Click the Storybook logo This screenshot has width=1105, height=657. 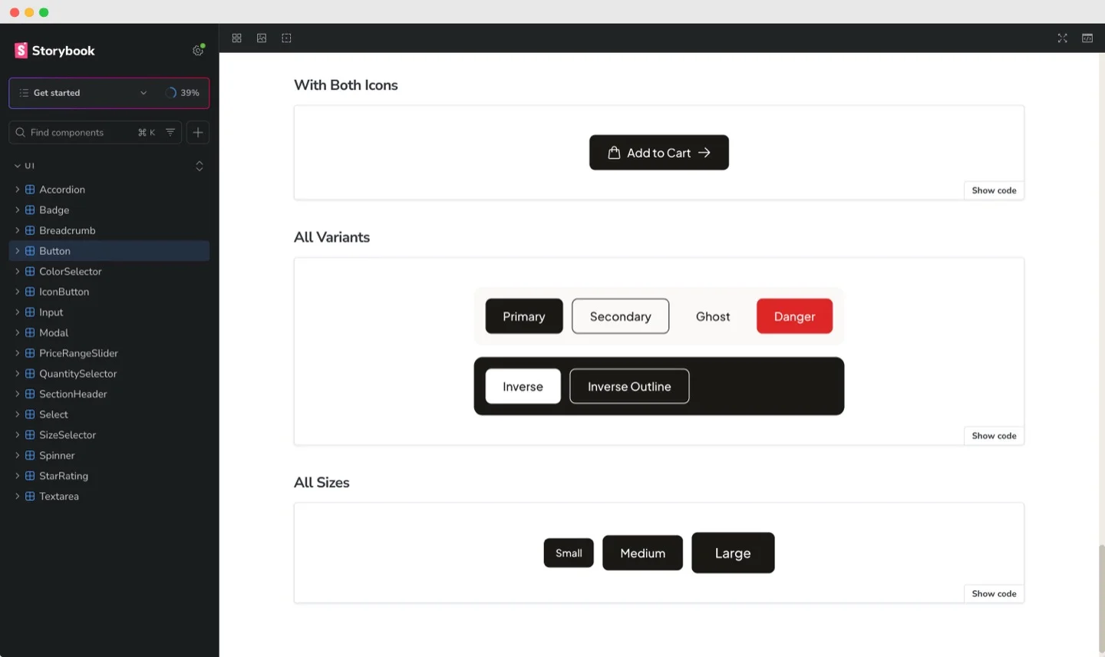click(54, 51)
